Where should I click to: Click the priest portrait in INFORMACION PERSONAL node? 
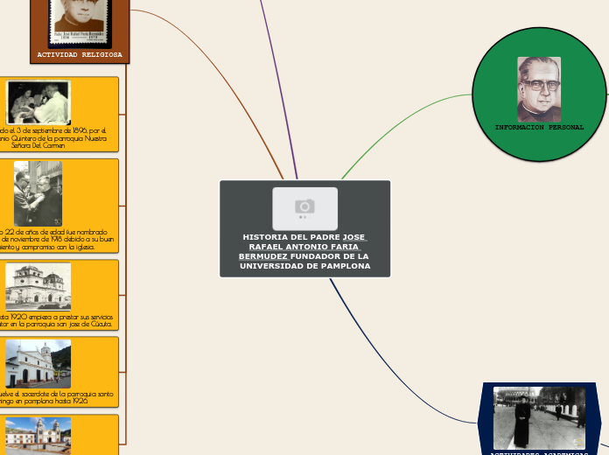coord(539,89)
